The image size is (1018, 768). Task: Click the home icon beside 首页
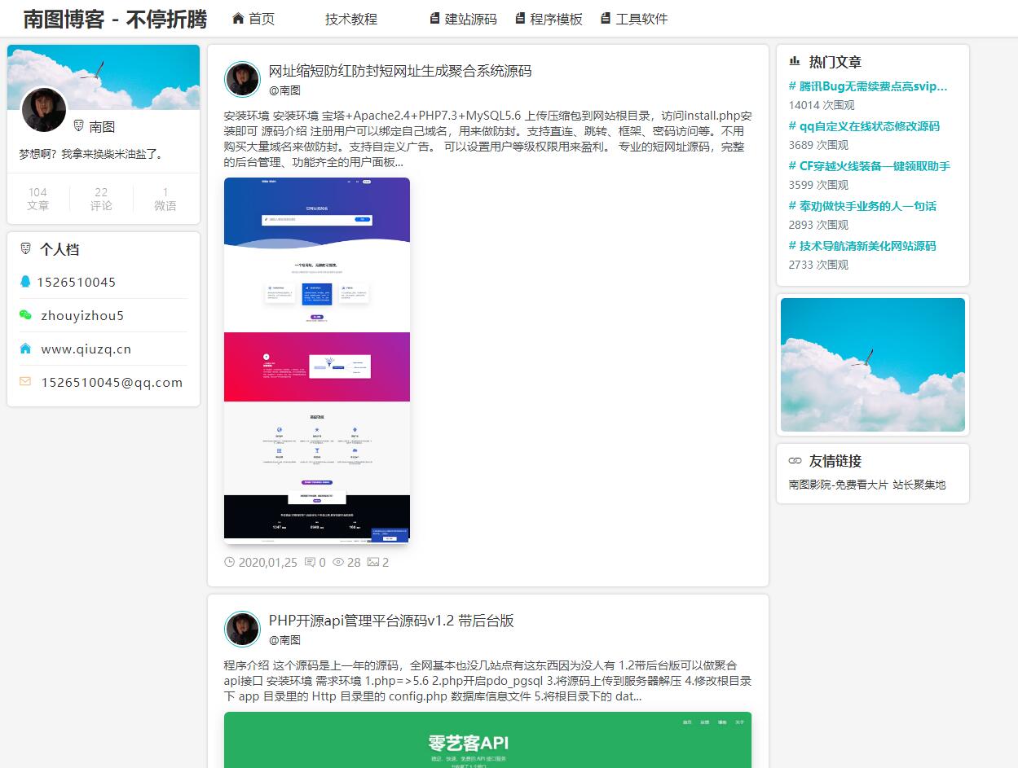tap(238, 19)
